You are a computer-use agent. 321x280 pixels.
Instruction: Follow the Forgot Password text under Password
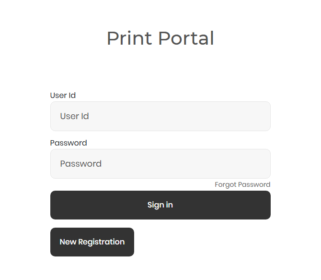242,184
